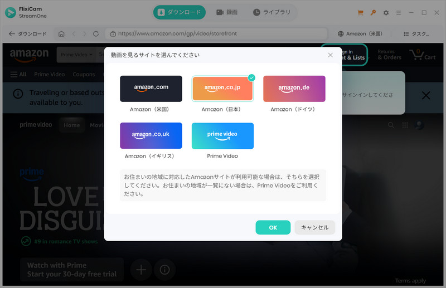
Task: Open the Amazon Cart icon
Action: point(423,55)
